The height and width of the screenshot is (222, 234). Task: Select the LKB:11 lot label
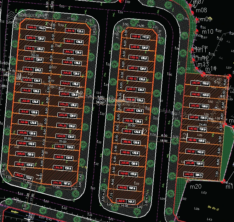coord(131,89)
